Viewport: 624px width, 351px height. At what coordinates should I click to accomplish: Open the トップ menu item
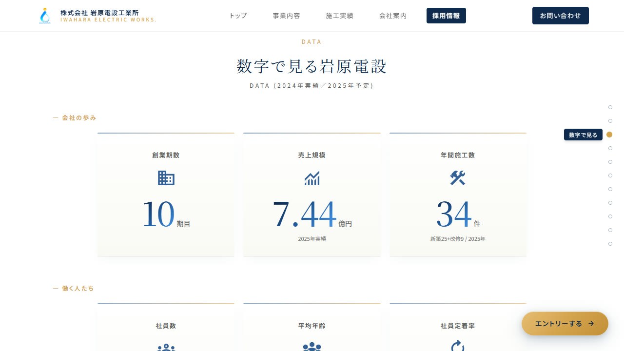point(238,16)
